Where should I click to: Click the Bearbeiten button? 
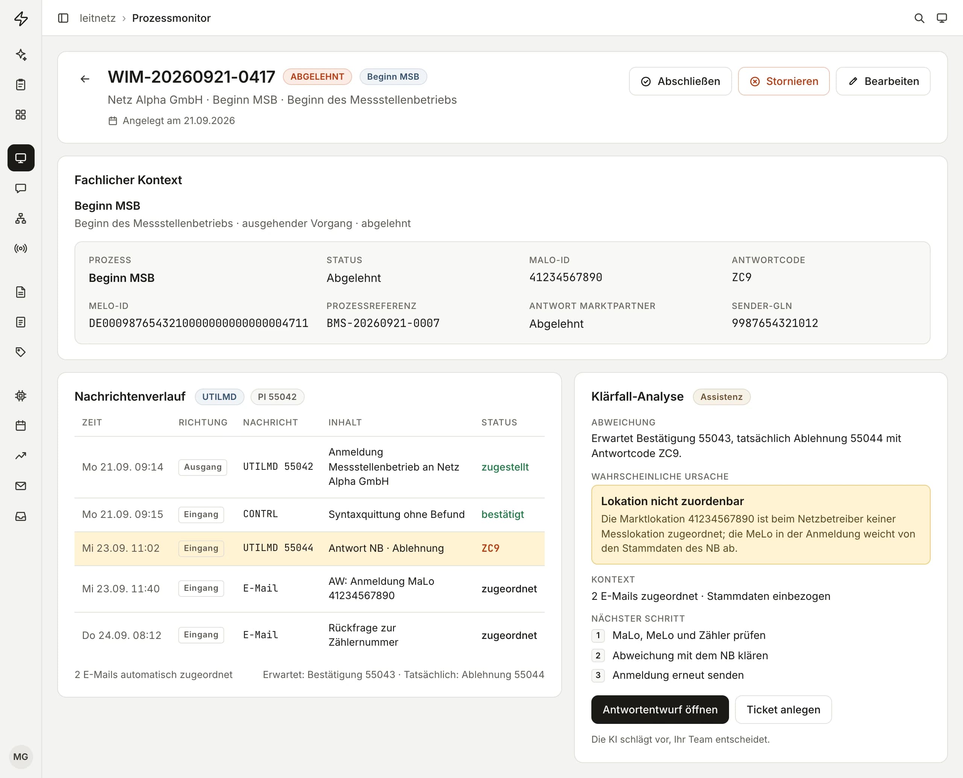click(883, 81)
